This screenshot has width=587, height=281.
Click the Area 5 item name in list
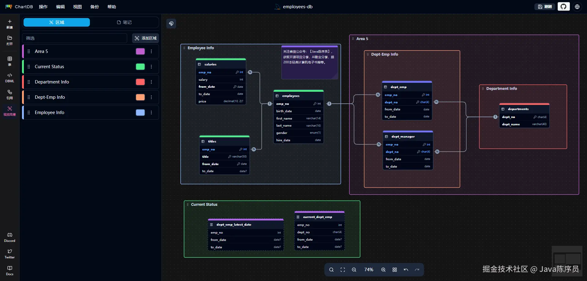point(41,51)
